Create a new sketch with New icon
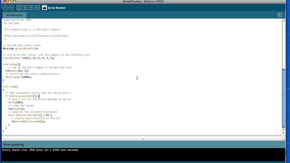Image resolution: width=290 pixels, height=163 pixels. (19, 8)
